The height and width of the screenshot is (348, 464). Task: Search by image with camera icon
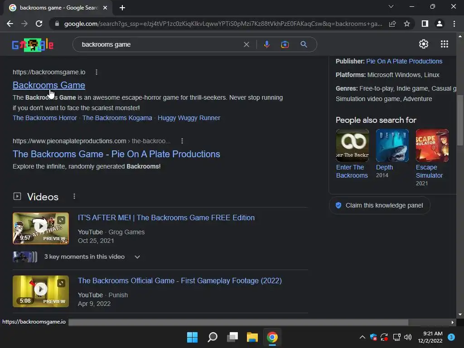tap(285, 44)
